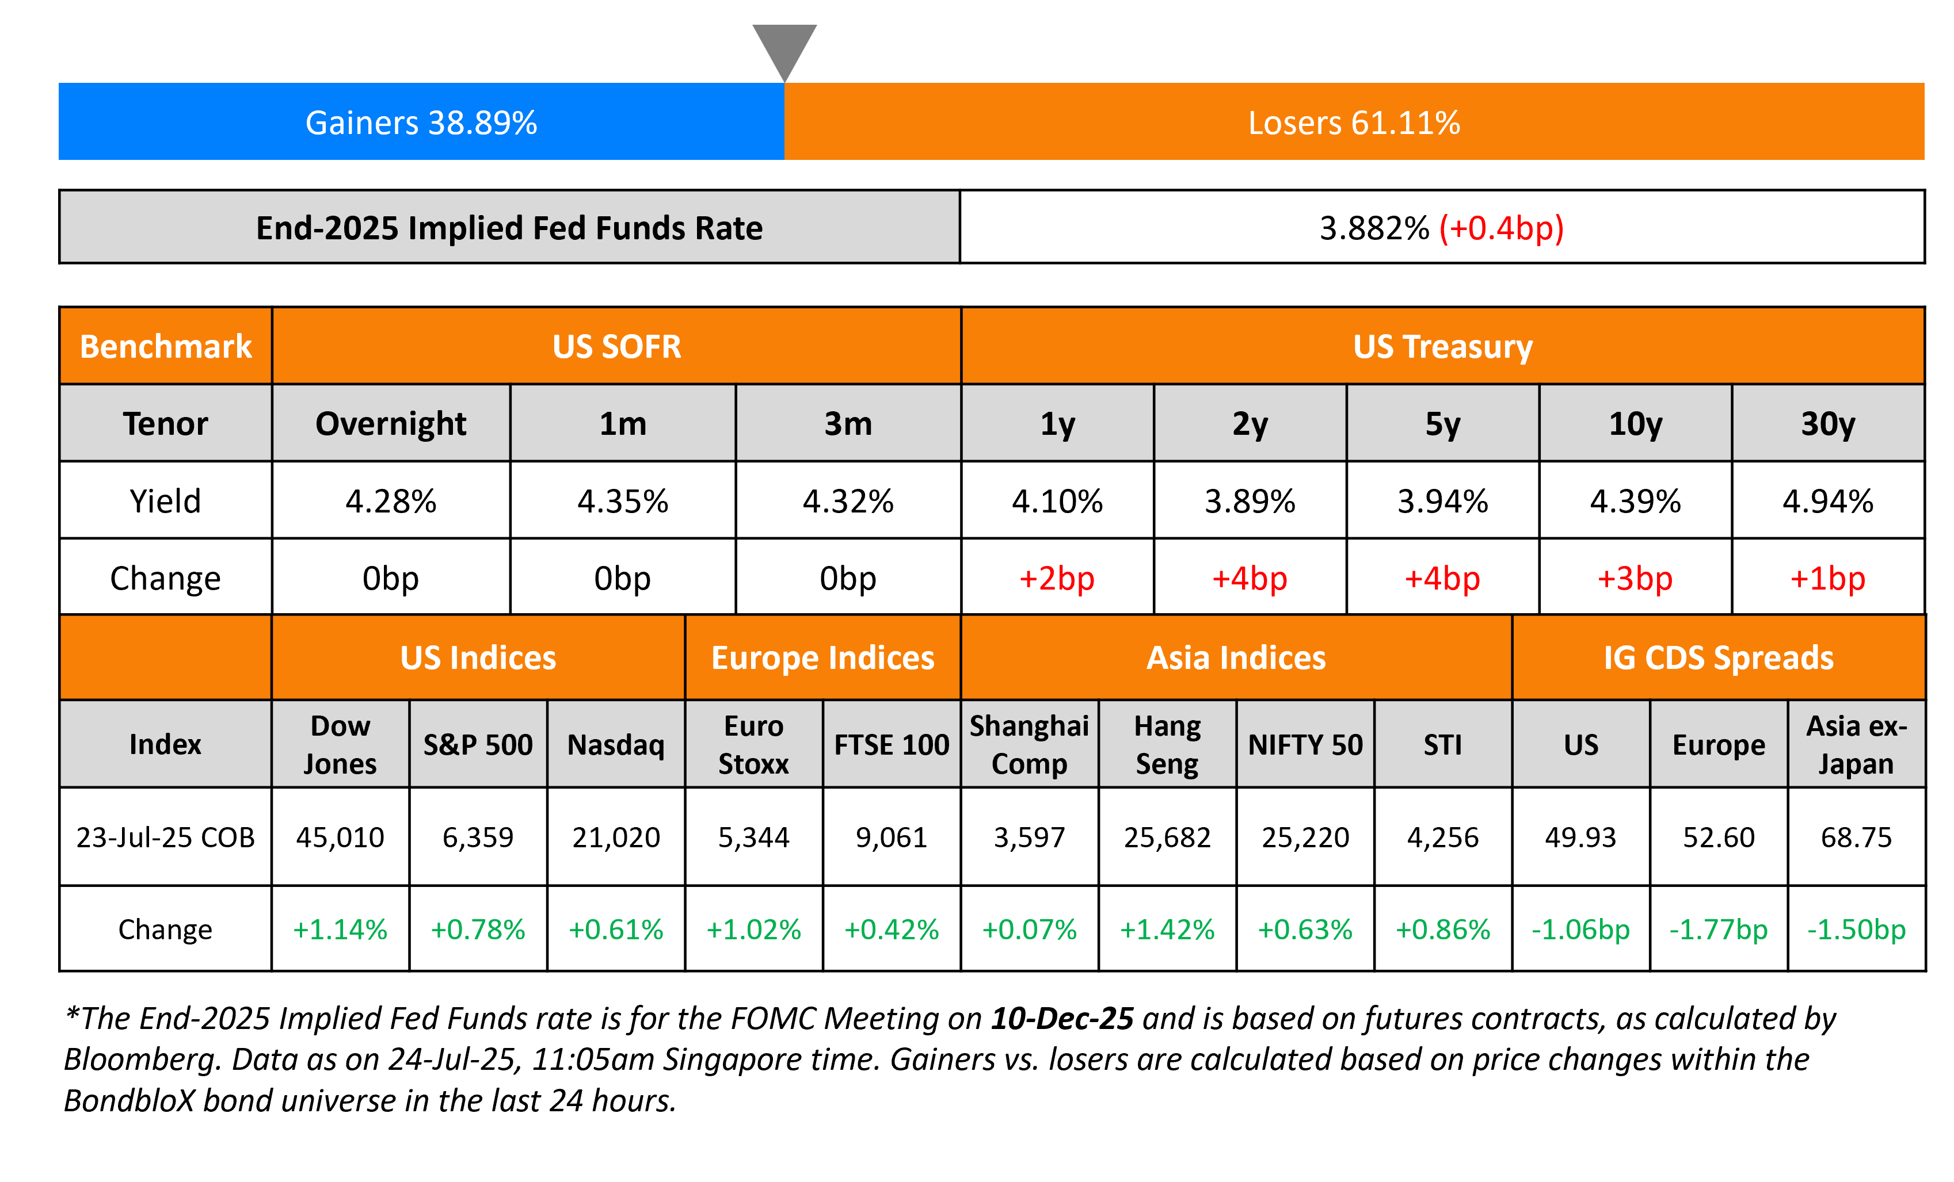This screenshot has height=1182, width=1954.
Task: Click the Hang Seng change value +1.42%
Action: (x=1167, y=929)
